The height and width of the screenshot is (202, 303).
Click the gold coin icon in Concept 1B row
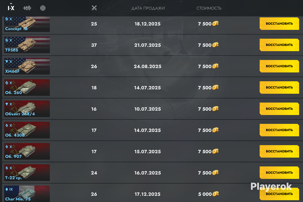tap(215, 24)
